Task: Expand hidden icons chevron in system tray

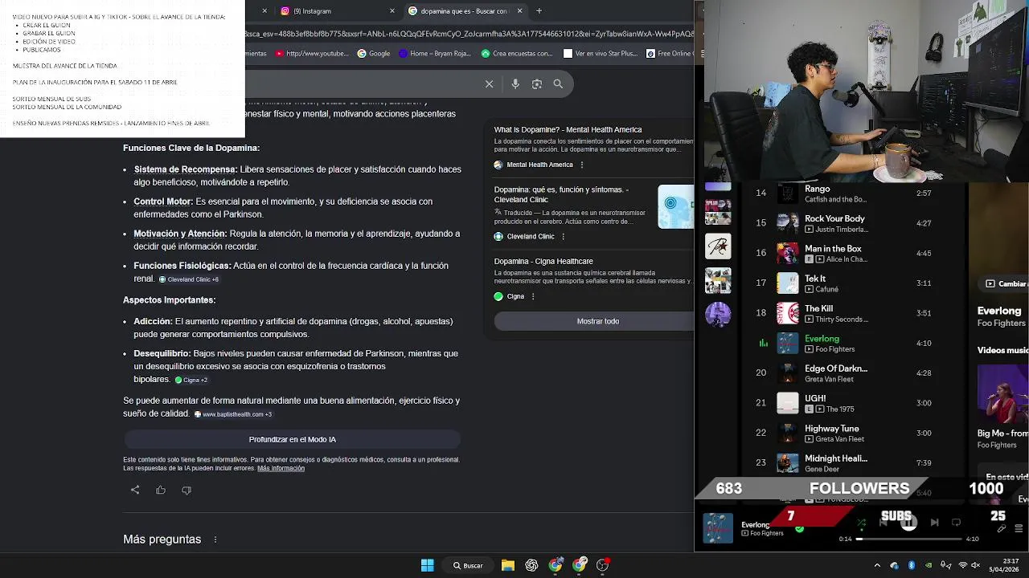Action: point(877,565)
